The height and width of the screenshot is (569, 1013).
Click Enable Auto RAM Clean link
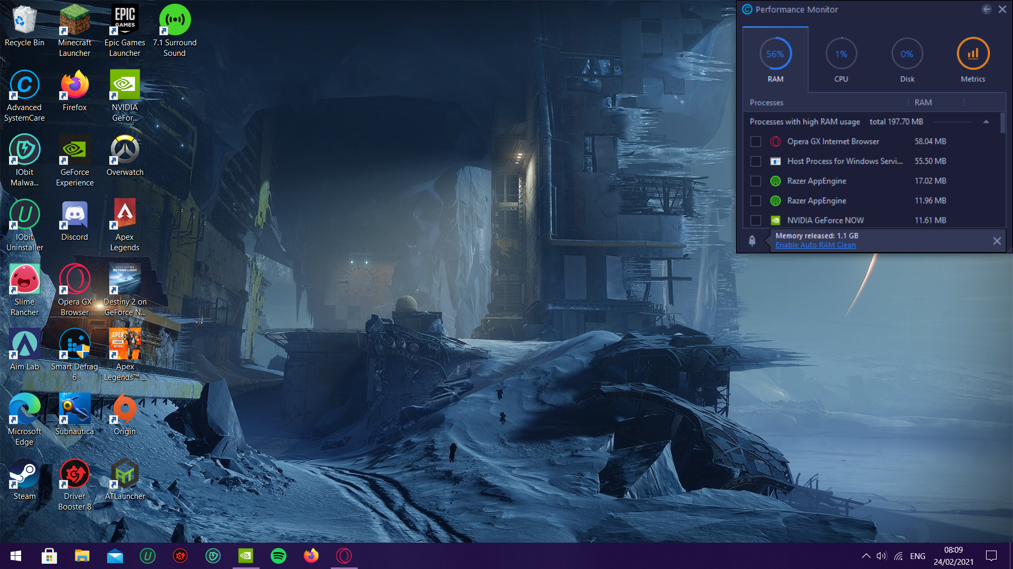tap(815, 245)
